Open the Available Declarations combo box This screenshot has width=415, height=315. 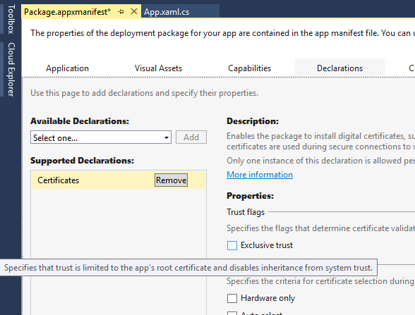pyautogui.click(x=100, y=137)
